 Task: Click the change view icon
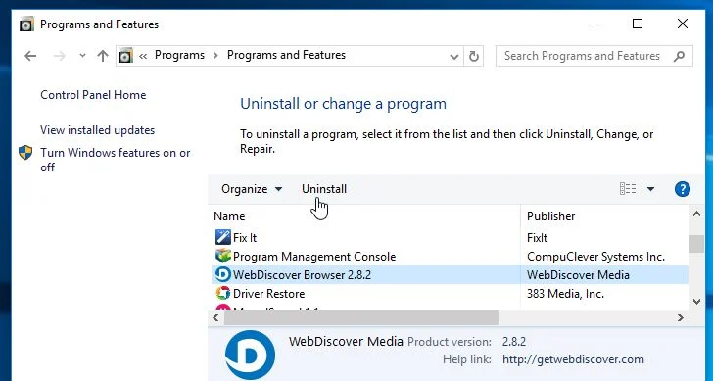pyautogui.click(x=628, y=189)
